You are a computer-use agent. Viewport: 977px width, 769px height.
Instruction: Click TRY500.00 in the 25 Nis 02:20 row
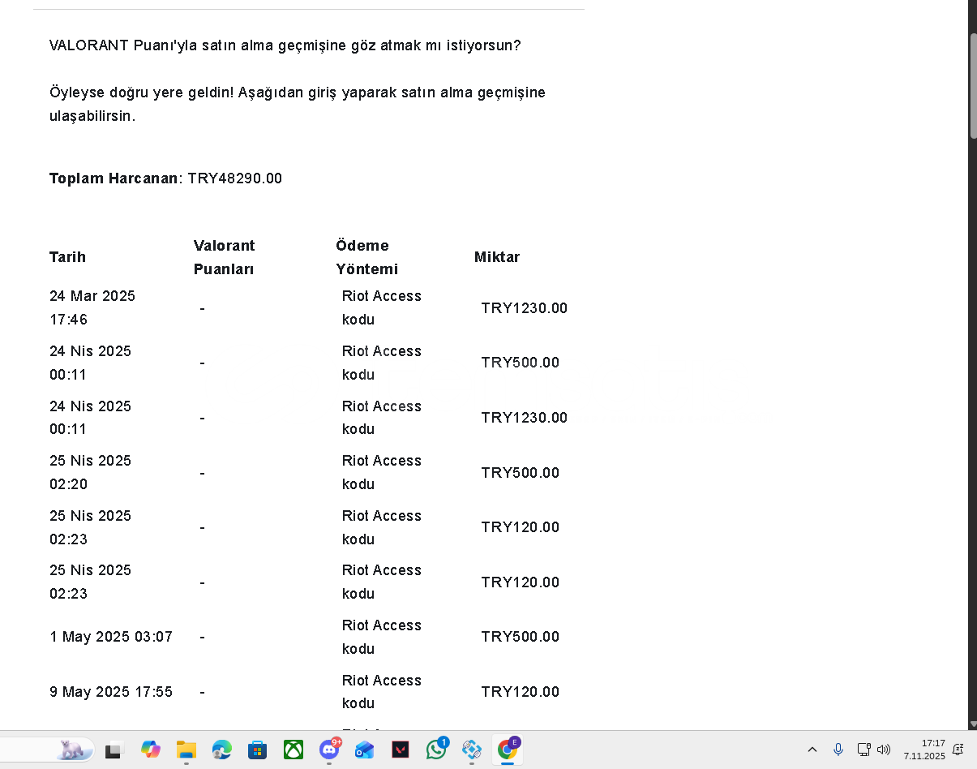pyautogui.click(x=521, y=473)
